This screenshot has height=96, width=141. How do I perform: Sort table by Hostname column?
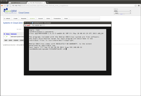(x=14, y=34)
